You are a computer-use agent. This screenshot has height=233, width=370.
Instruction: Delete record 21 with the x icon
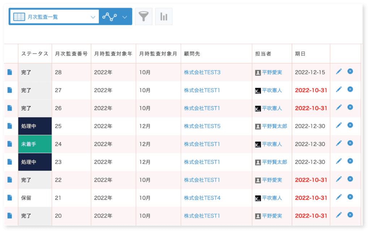350,197
